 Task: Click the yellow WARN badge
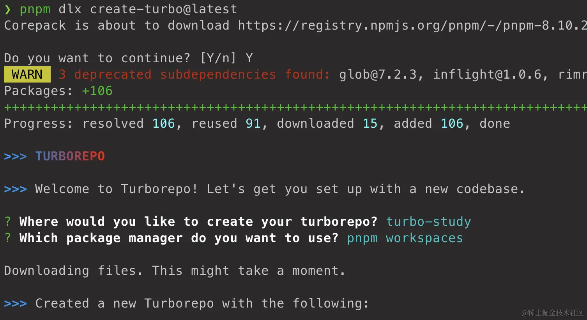pyautogui.click(x=27, y=74)
